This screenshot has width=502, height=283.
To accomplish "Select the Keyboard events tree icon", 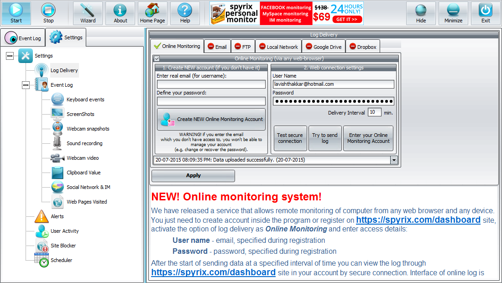I will coord(57,99).
